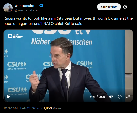Click the blue verified badge
Image resolution: width=137 pixels, height=113 pixels.
(x=41, y=6)
